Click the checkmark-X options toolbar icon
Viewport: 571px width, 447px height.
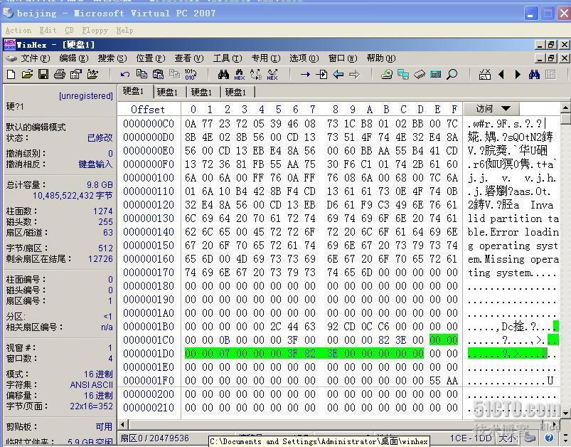[x=485, y=75]
